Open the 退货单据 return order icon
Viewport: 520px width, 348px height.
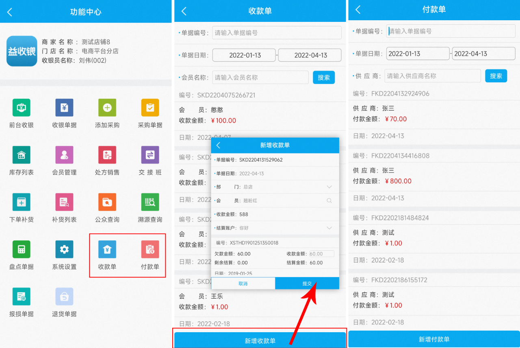pyautogui.click(x=64, y=297)
